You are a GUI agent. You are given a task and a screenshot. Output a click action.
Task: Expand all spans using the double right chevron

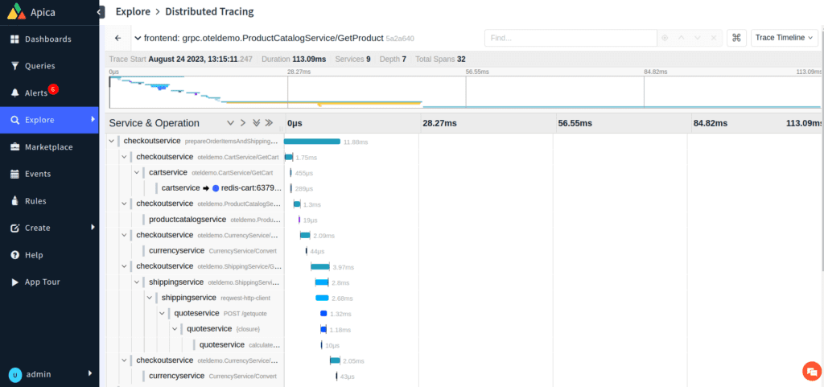coord(269,123)
